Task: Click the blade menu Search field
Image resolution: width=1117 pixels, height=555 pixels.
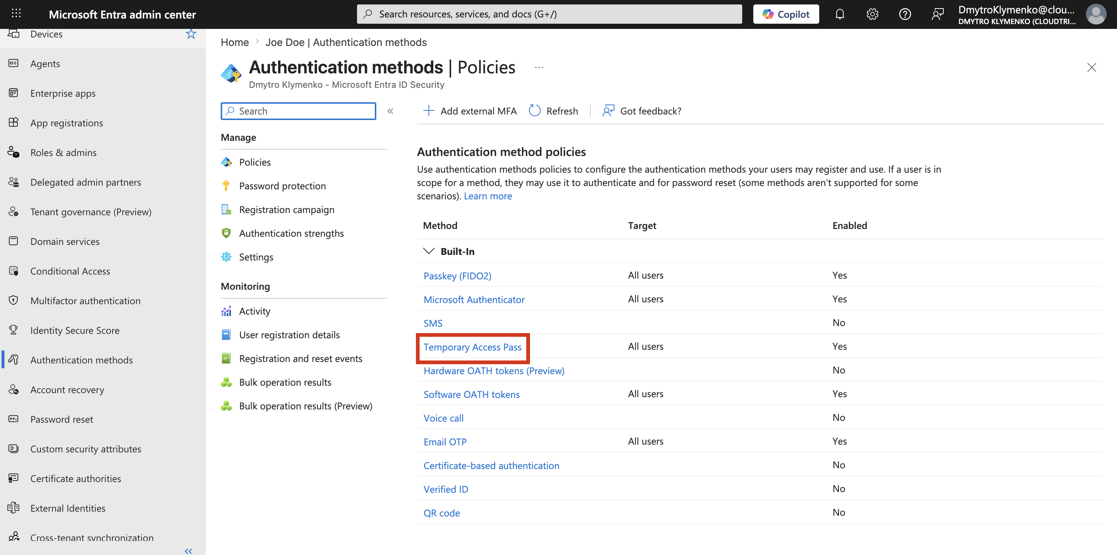Action: coord(299,111)
